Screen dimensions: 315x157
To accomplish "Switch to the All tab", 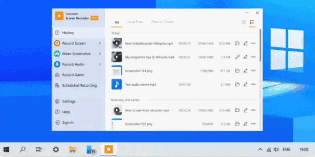I will click(117, 22).
